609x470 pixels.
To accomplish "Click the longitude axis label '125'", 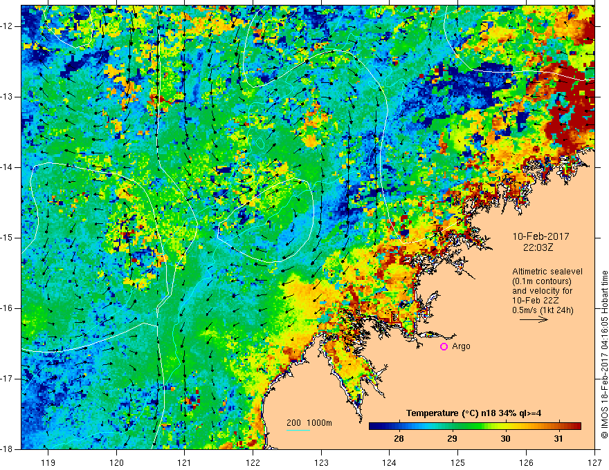I will point(458,462).
